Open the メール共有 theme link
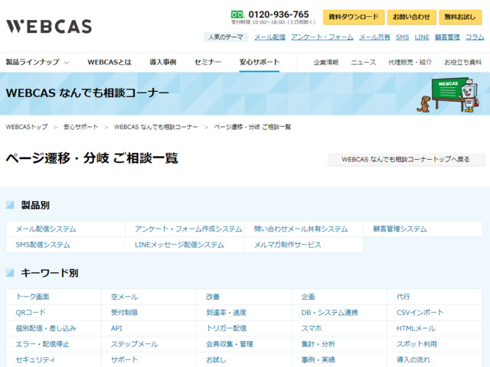 point(374,37)
